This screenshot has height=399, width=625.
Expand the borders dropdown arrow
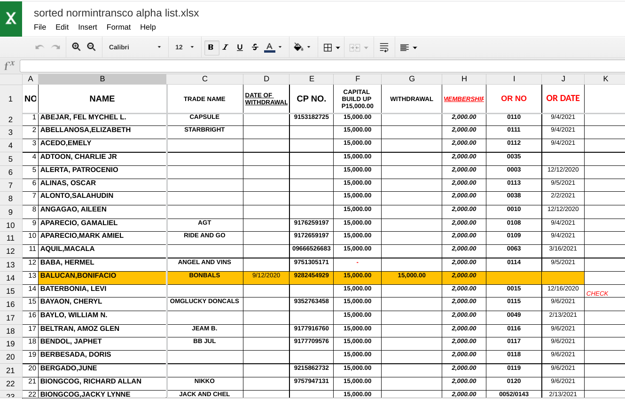(x=338, y=48)
